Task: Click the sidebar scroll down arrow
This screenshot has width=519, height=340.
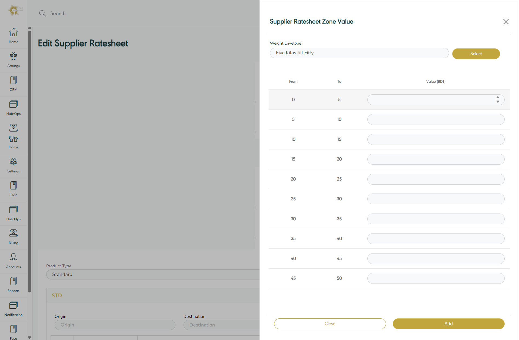Action: (29, 337)
